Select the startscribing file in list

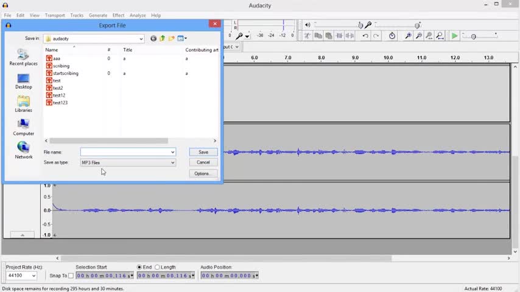[62, 73]
